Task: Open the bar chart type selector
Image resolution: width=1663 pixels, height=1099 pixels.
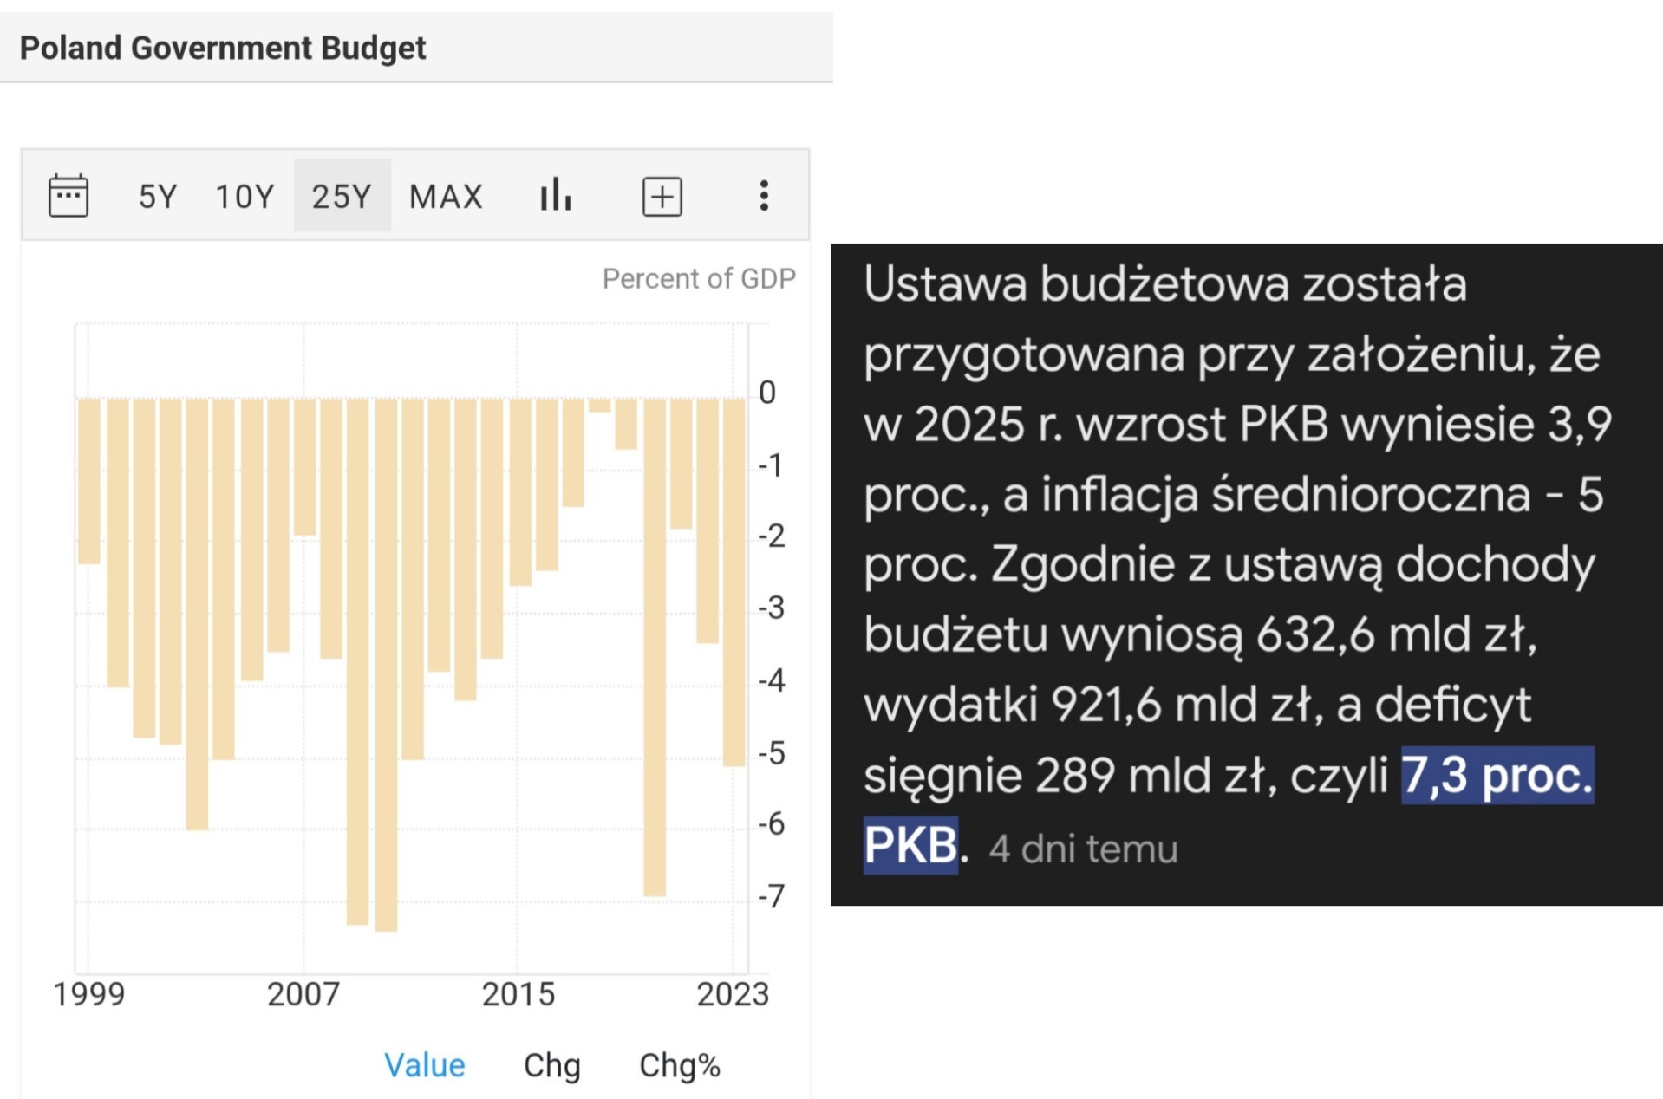Action: (555, 195)
